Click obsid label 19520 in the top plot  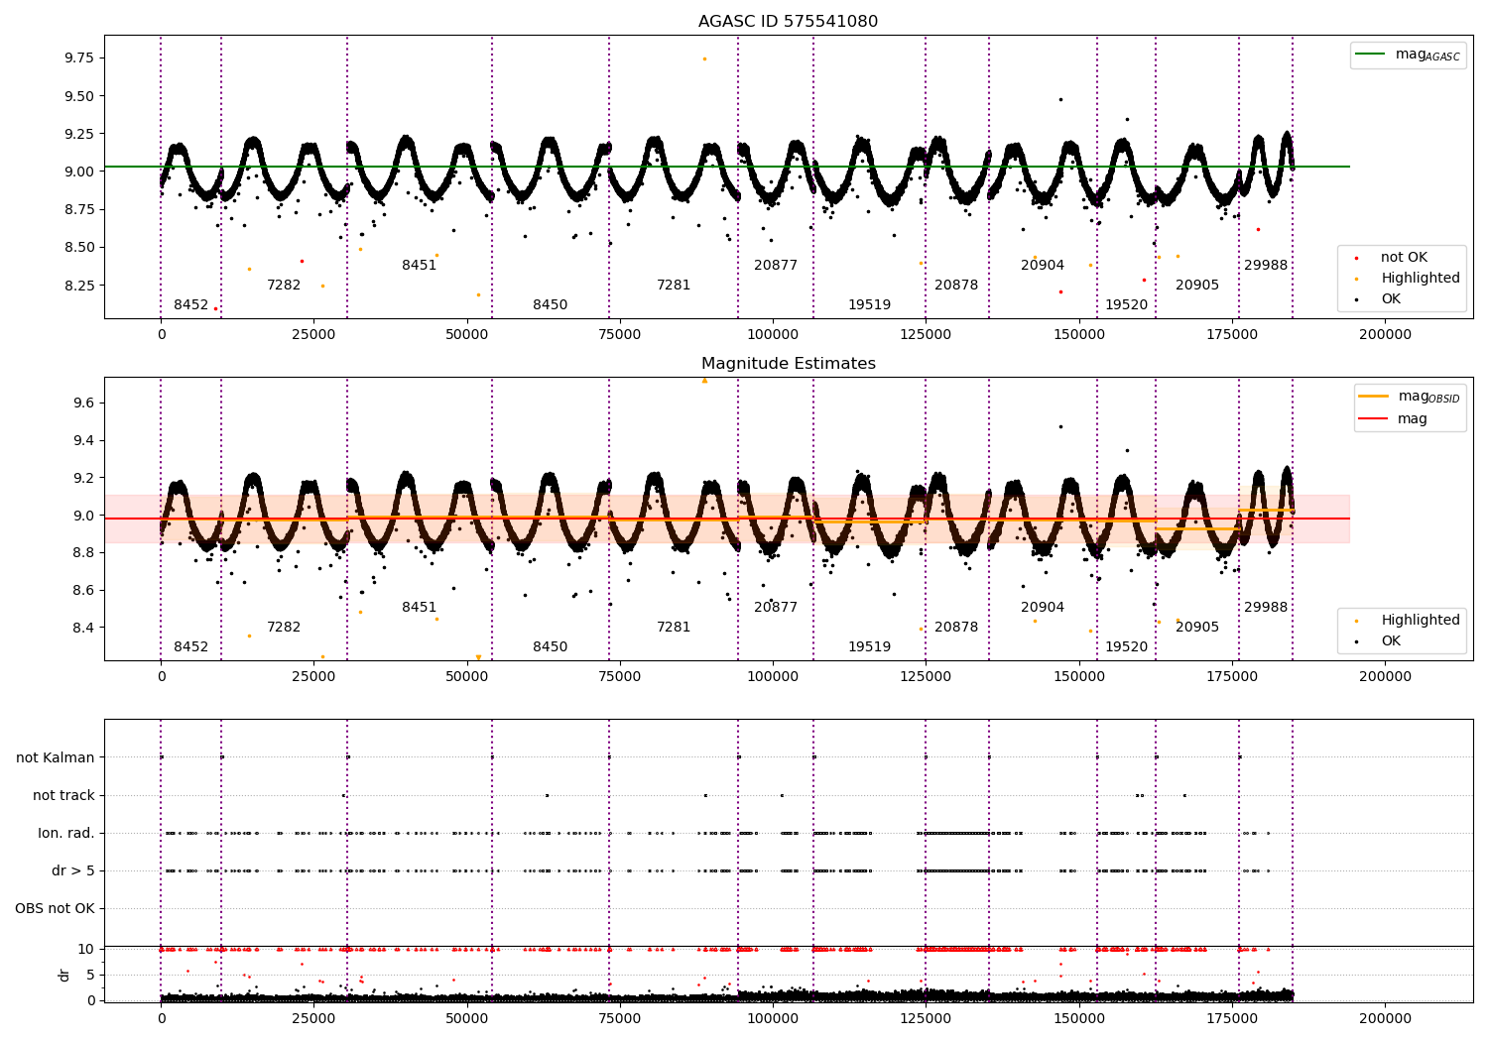[1127, 305]
